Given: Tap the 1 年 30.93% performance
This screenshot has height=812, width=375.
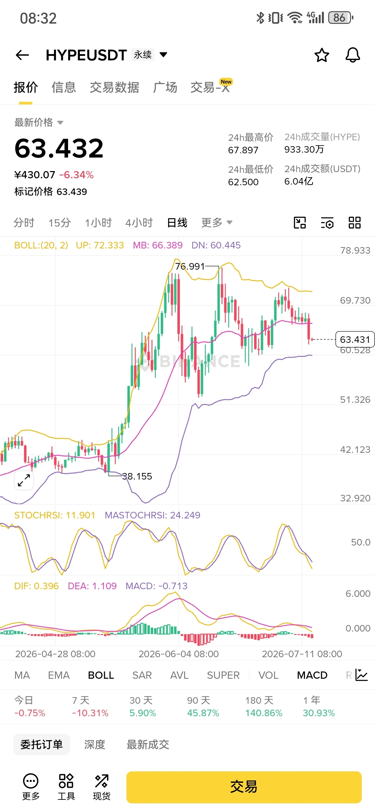Looking at the screenshot, I should tap(319, 707).
